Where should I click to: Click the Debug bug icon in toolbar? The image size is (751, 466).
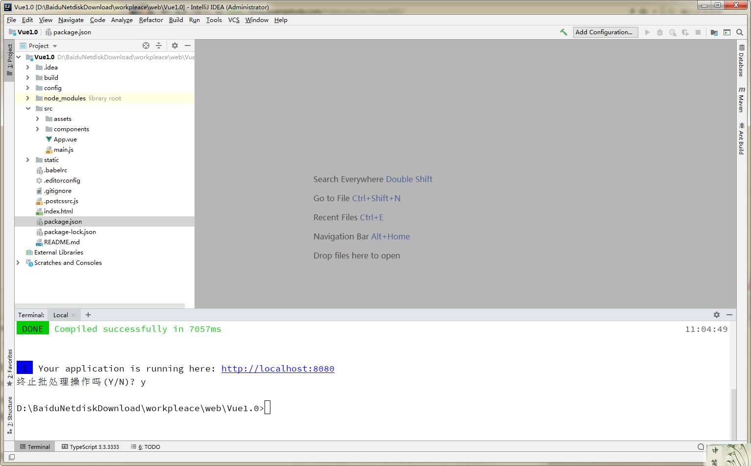(x=660, y=32)
